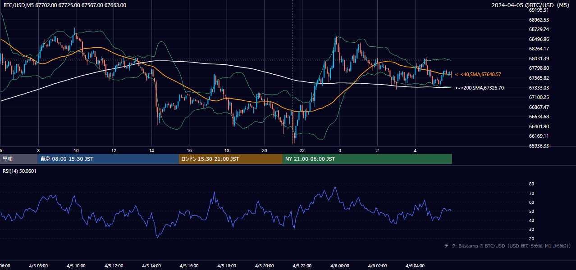This screenshot has width=576, height=270.
Task: Select the NY 21:00-06:00 JST session bar
Action: pyautogui.click(x=367, y=159)
